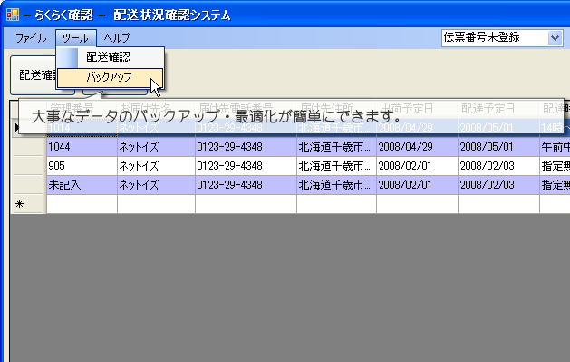
Task: Click the row header of the 未記入 row
Action: (x=28, y=185)
